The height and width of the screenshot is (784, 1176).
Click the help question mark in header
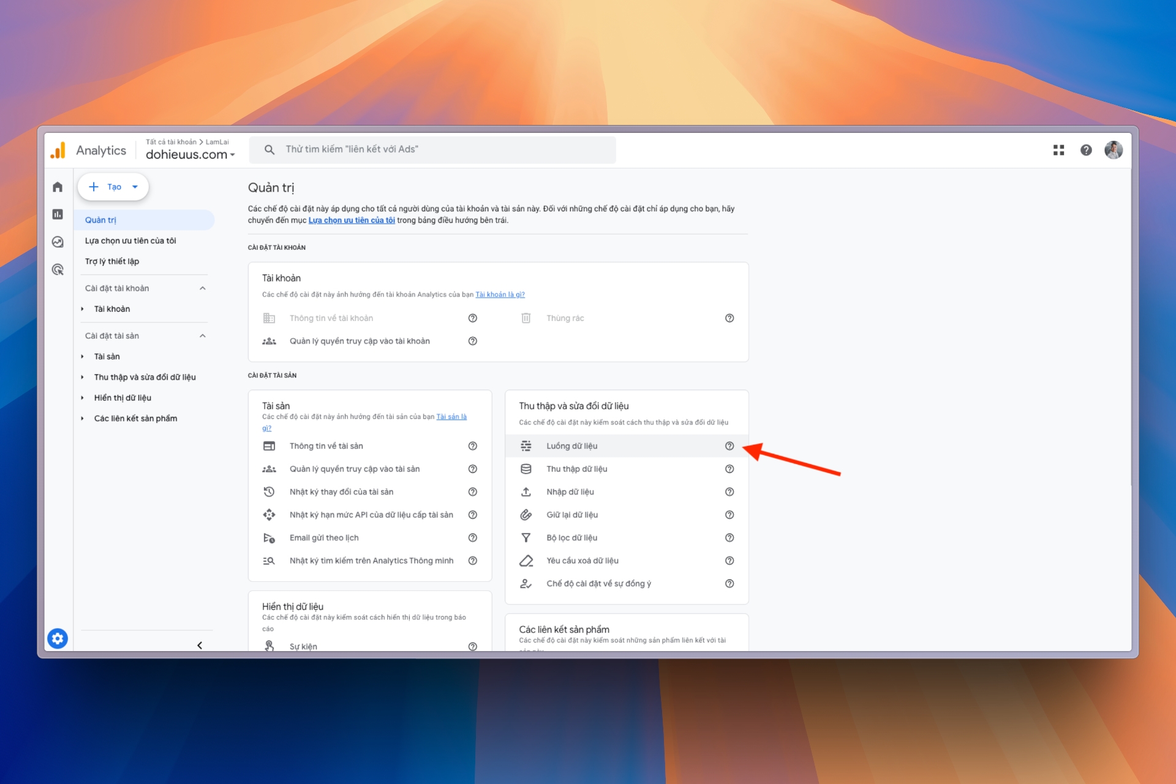[1086, 150]
